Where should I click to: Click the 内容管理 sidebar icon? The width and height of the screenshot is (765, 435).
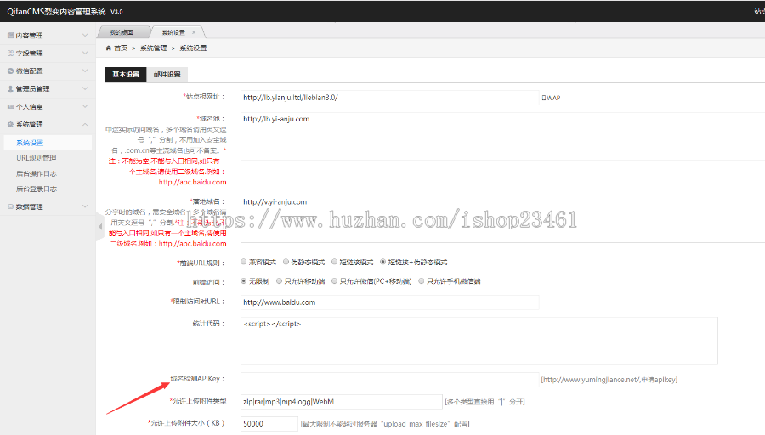[x=10, y=36]
